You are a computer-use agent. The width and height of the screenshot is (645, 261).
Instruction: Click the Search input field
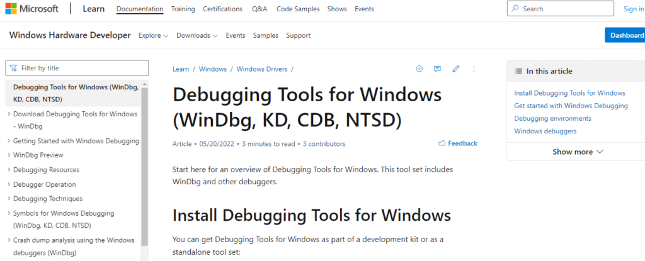[x=560, y=9]
